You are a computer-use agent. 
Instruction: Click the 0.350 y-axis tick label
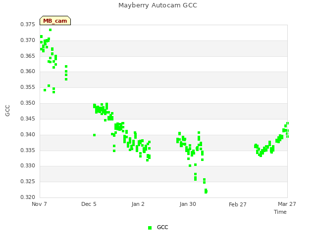(28, 103)
